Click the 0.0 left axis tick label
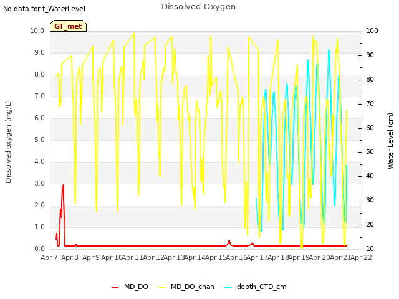Screen dimensions: 399x299 coord(39,249)
